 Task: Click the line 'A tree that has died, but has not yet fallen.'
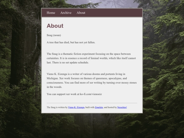71,42
